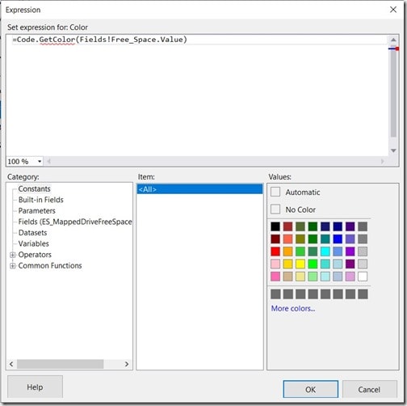Pick the olive color swatch

(x=300, y=239)
